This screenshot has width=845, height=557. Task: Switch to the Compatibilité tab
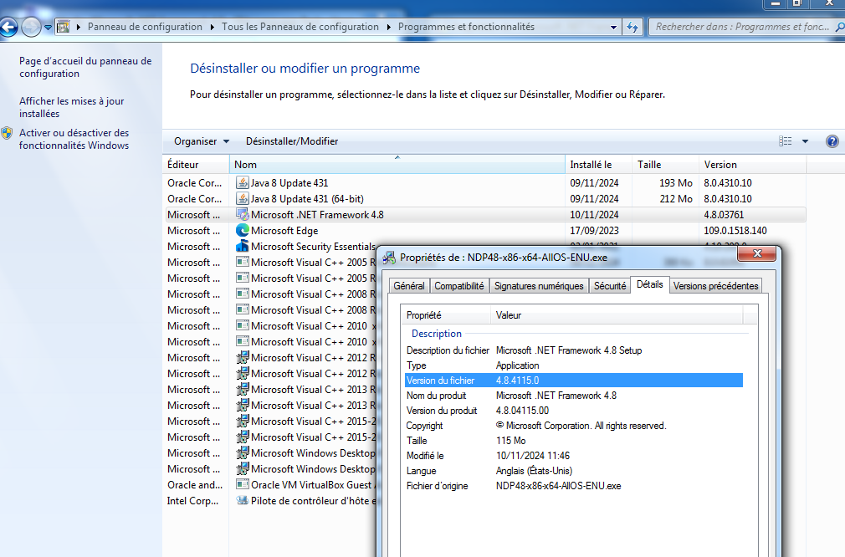click(459, 286)
